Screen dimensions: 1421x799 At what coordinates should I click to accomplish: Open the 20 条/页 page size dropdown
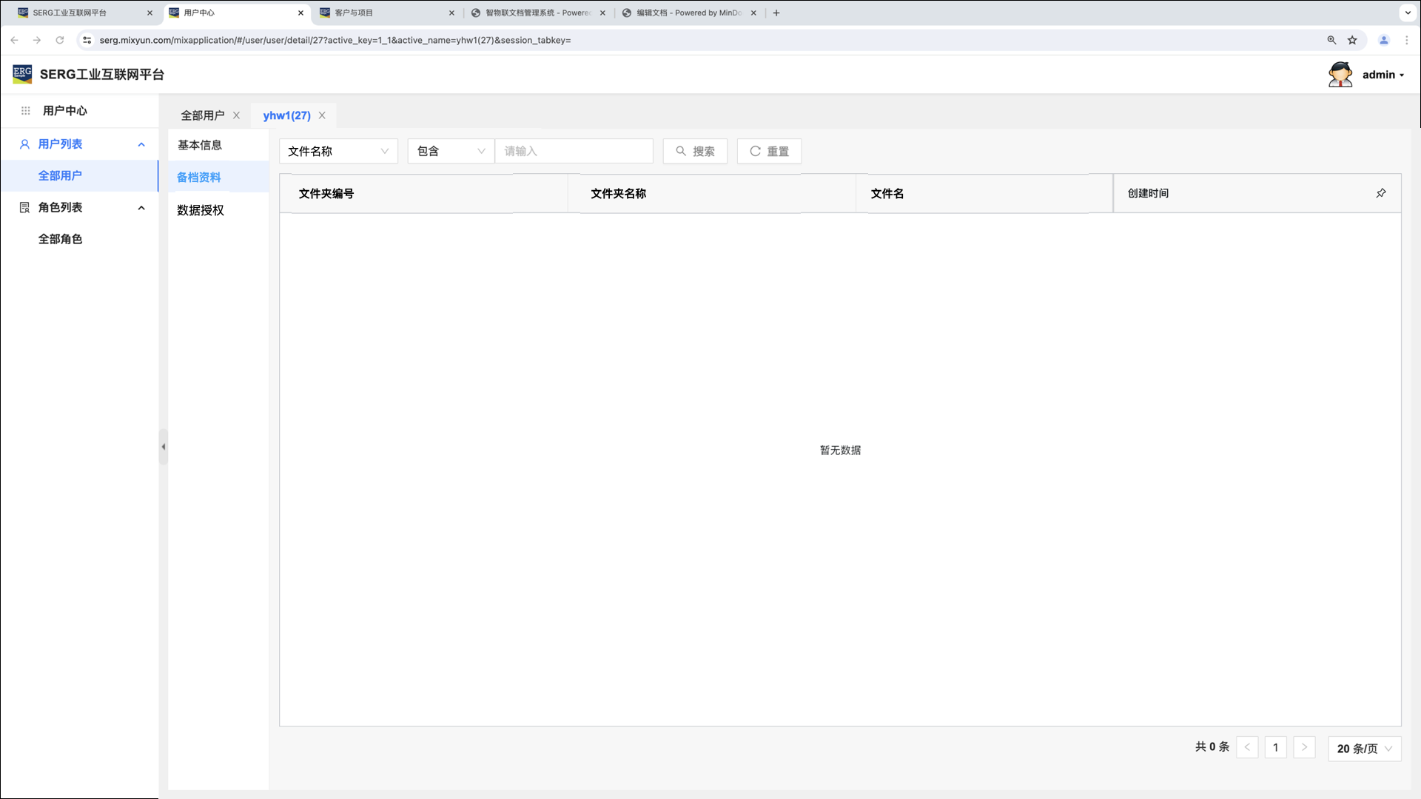pyautogui.click(x=1364, y=749)
